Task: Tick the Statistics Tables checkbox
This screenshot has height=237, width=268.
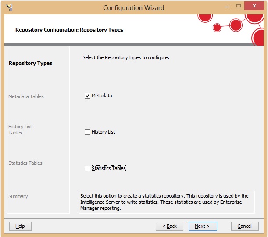Action: [87, 168]
